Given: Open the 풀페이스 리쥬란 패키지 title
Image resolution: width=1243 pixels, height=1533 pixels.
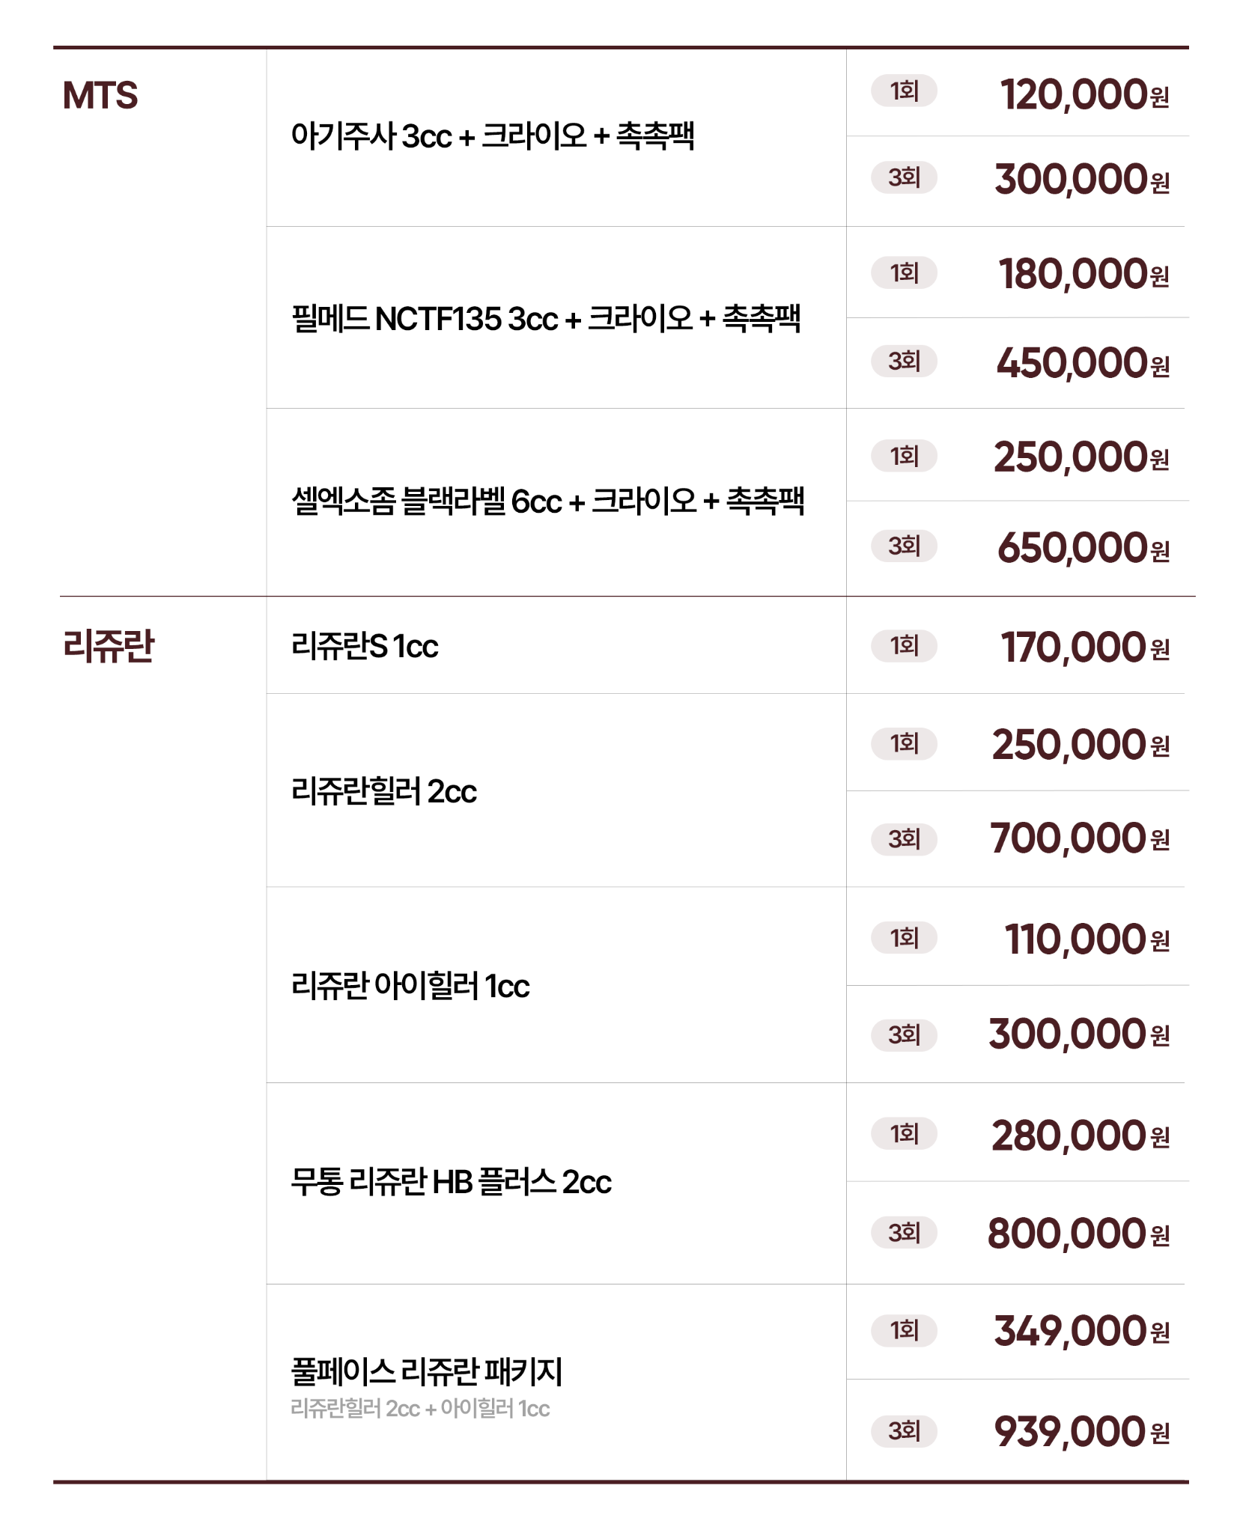Looking at the screenshot, I should click(426, 1371).
